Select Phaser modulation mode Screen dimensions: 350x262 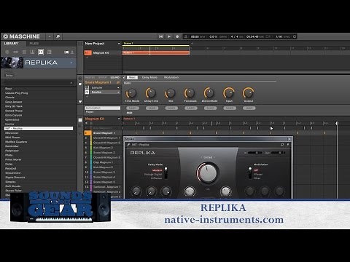(x=258, y=174)
